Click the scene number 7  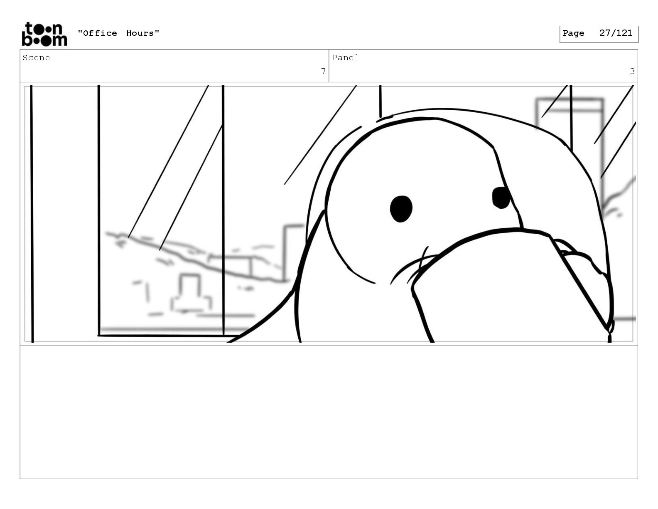click(x=323, y=71)
